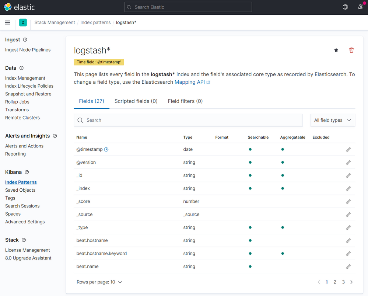The image size is (368, 296).
Task: Focus the fields Search input
Action: click(x=188, y=120)
